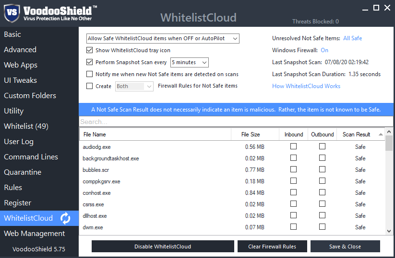Select dwm.exe file name
395x258 pixels.
tap(93, 227)
